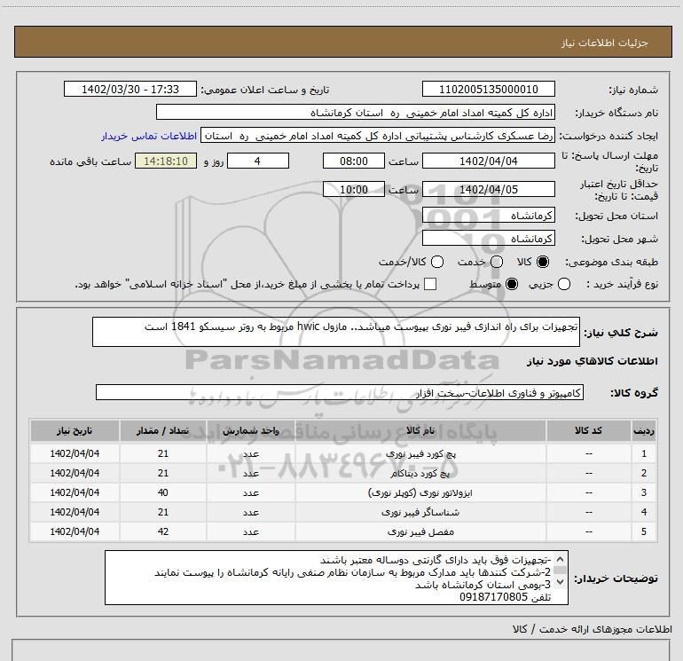Click the تاریخ نیاز column header
683x661 pixels.
(75, 431)
